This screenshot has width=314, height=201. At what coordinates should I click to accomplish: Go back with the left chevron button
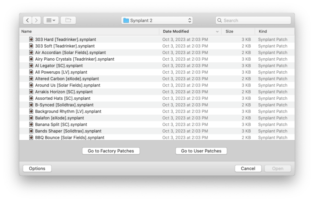[27, 20]
